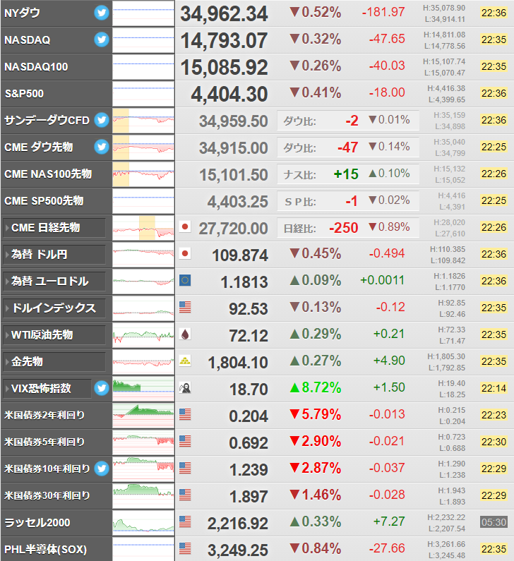
Task: Click the Twitter icon beside NYダウ
Action: pyautogui.click(x=102, y=13)
